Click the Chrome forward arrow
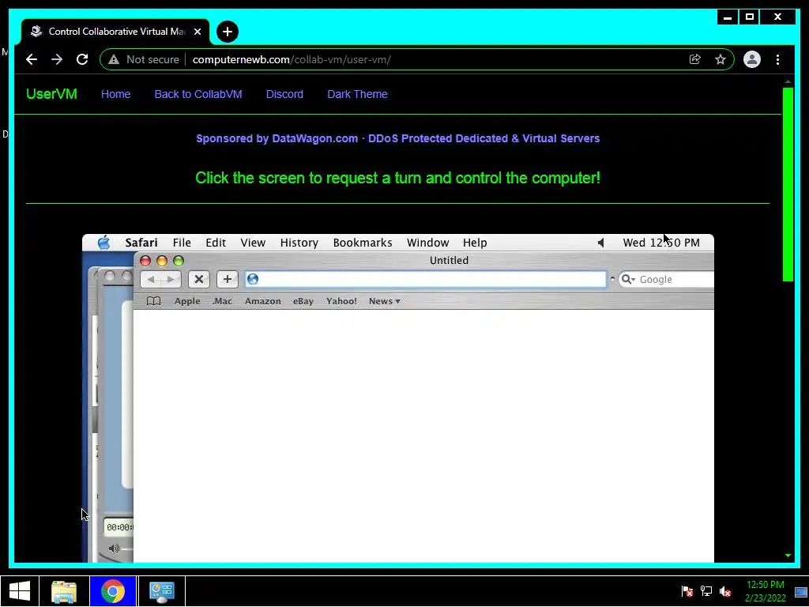The image size is (809, 607). (x=57, y=59)
